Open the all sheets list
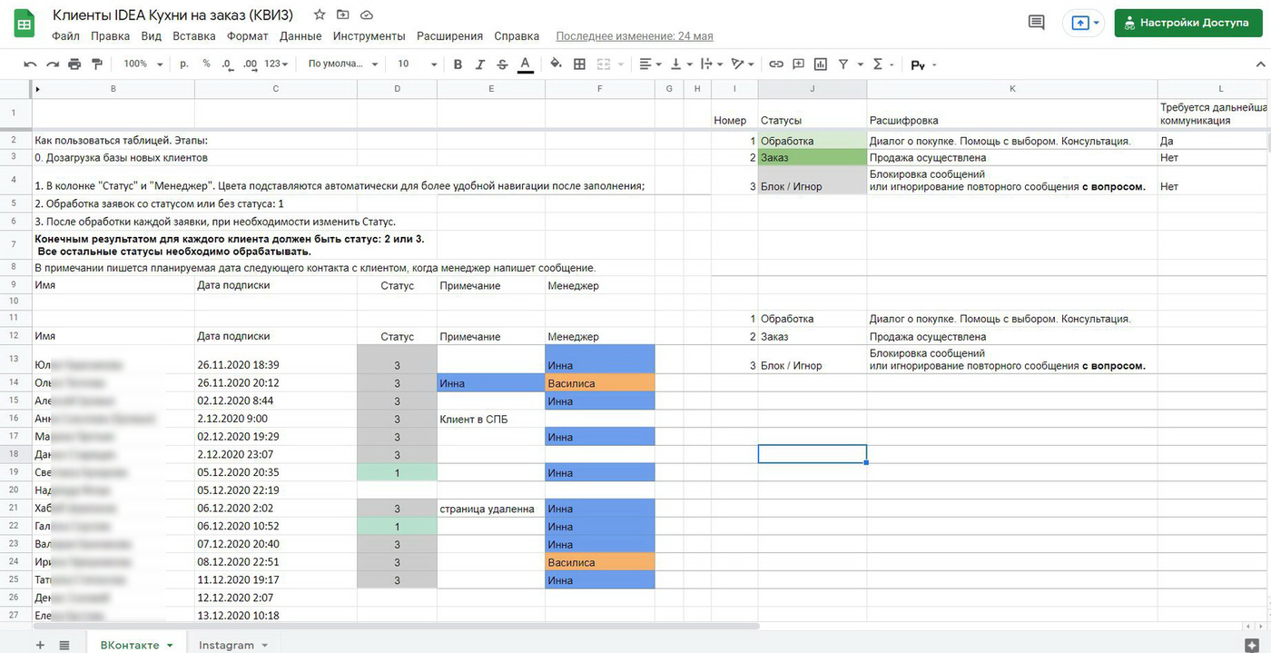 (64, 645)
